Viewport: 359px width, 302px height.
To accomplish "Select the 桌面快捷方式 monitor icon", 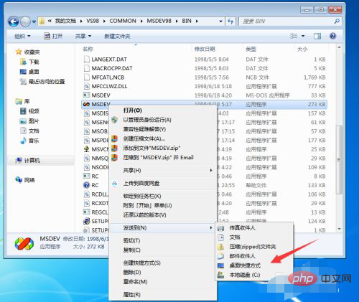I will click(220, 265).
